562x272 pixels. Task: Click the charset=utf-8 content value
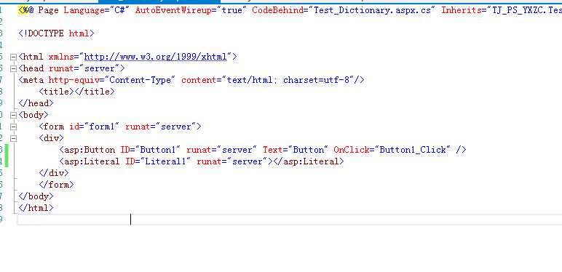click(x=316, y=80)
